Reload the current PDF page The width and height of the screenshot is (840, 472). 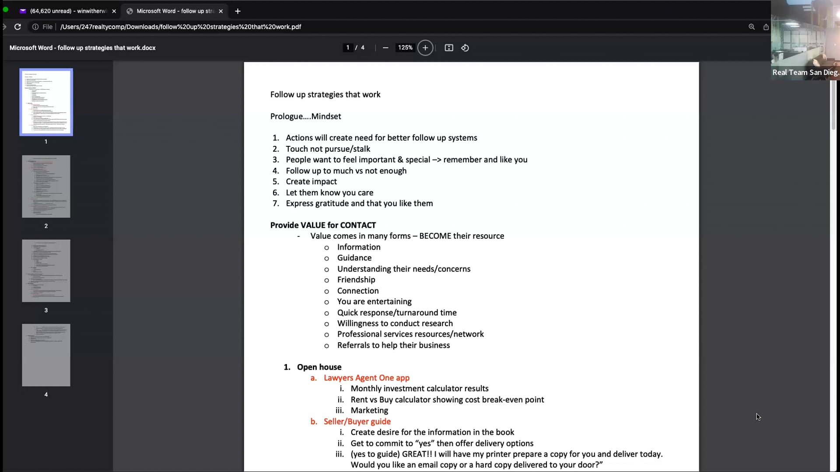18,27
